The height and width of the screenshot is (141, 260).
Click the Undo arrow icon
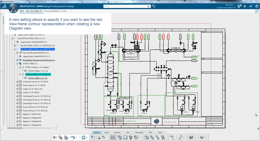[x=73, y=137]
